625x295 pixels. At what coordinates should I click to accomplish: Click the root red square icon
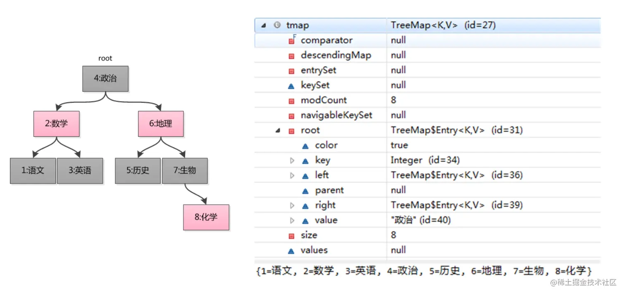coord(291,131)
